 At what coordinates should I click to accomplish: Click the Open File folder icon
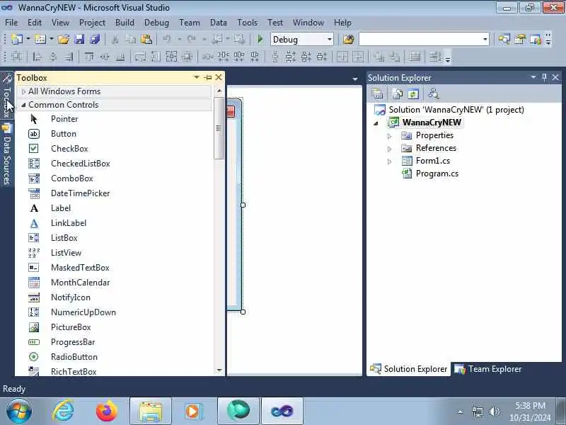64,39
